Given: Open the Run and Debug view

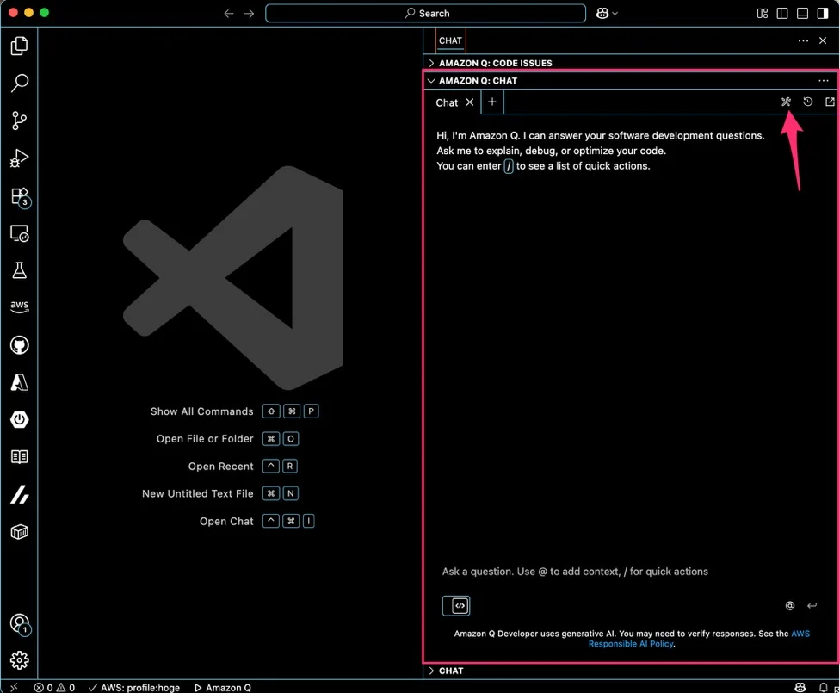Looking at the screenshot, I should point(19,158).
